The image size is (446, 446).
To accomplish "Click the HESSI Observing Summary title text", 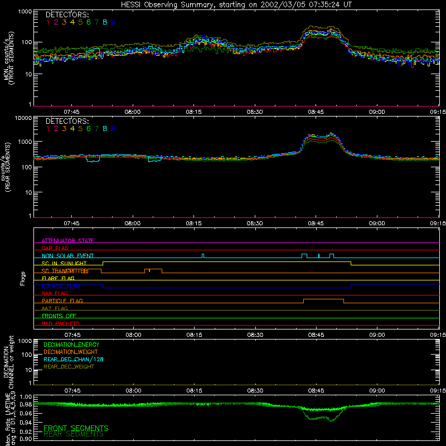I will point(236,5).
